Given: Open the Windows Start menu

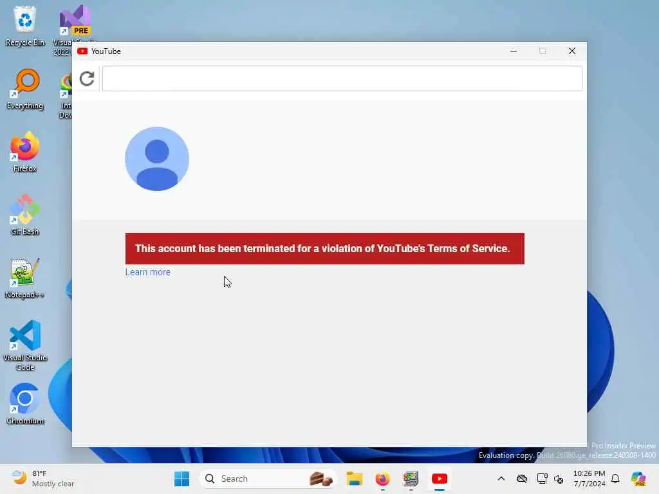Looking at the screenshot, I should 181,479.
